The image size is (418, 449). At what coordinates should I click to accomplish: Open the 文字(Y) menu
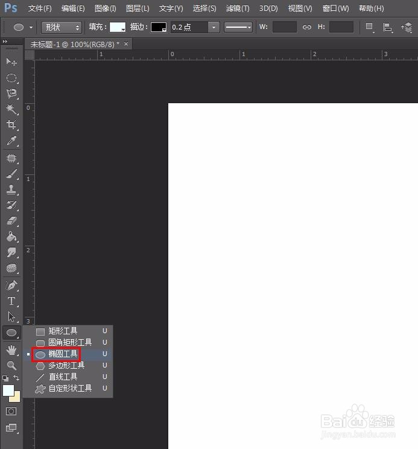(171, 8)
